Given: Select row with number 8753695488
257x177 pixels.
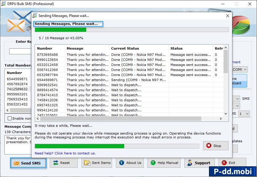Looking at the screenshot, I should [129, 55].
